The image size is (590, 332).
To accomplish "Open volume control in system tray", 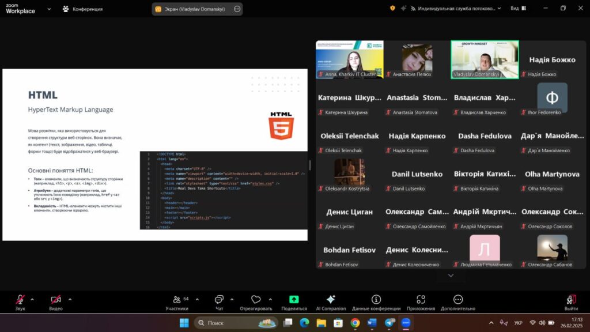I will 542,323.
